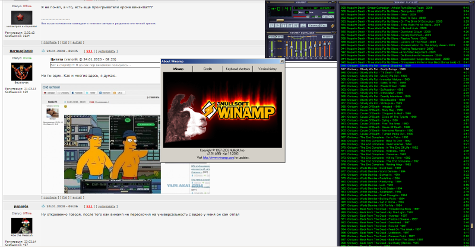
Task: Close the About Winamp dialog
Action: (x=281, y=62)
